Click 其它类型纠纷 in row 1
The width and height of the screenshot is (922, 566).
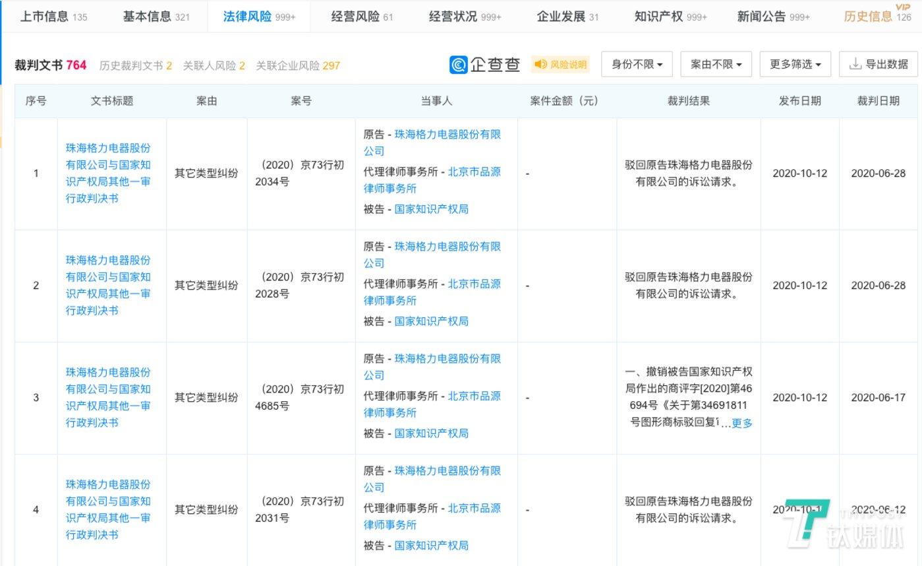click(206, 173)
